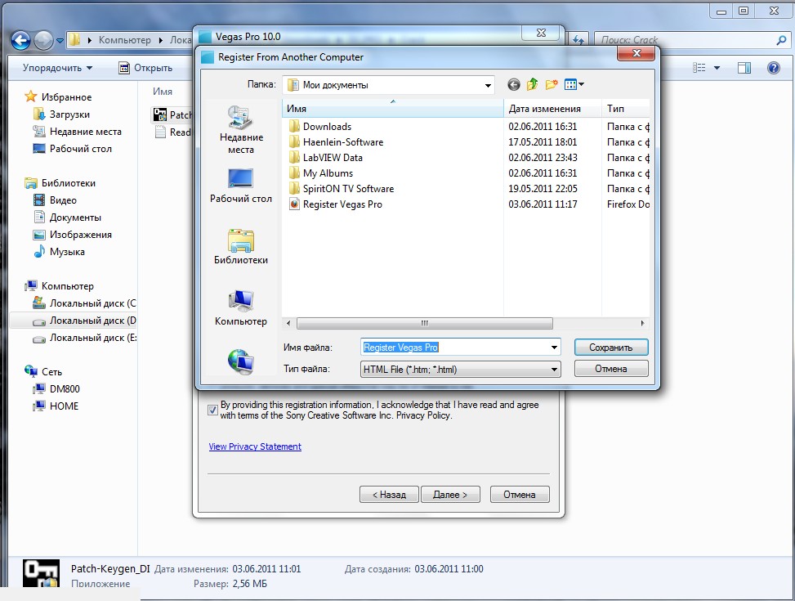
Task: Go back to last folder visited icon
Action: point(514,85)
